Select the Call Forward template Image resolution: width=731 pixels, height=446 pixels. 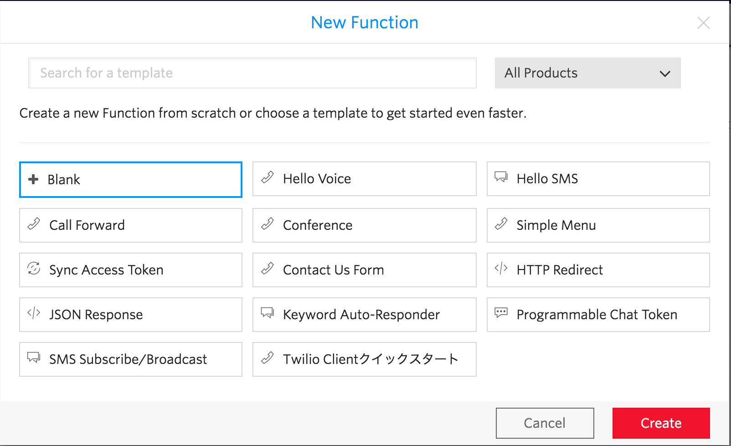click(x=131, y=225)
